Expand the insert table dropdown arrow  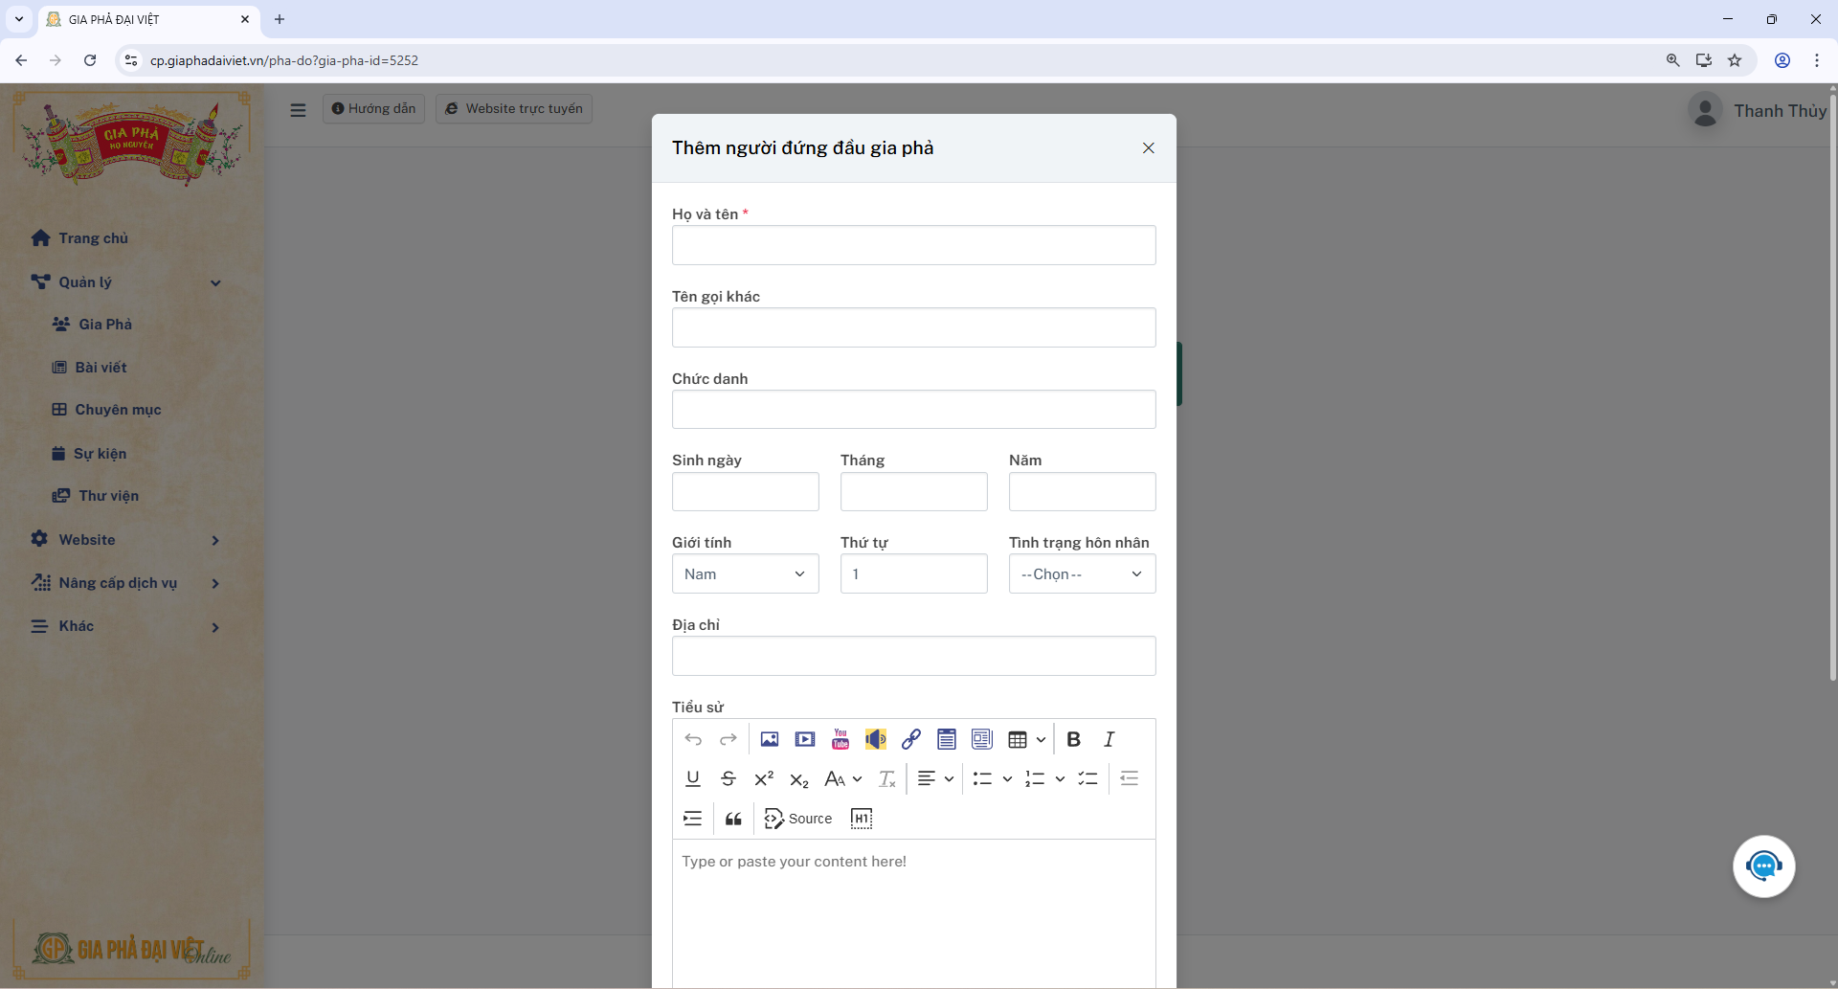pos(1041,739)
